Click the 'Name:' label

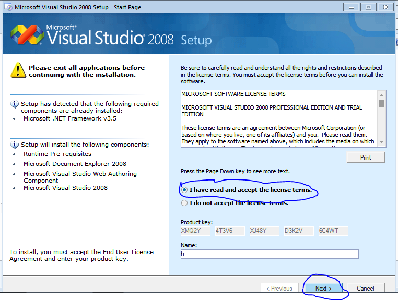189,245
